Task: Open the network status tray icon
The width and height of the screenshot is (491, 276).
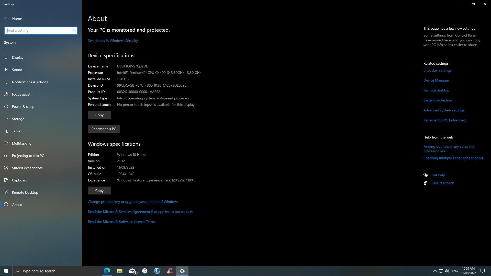Action: [441, 271]
